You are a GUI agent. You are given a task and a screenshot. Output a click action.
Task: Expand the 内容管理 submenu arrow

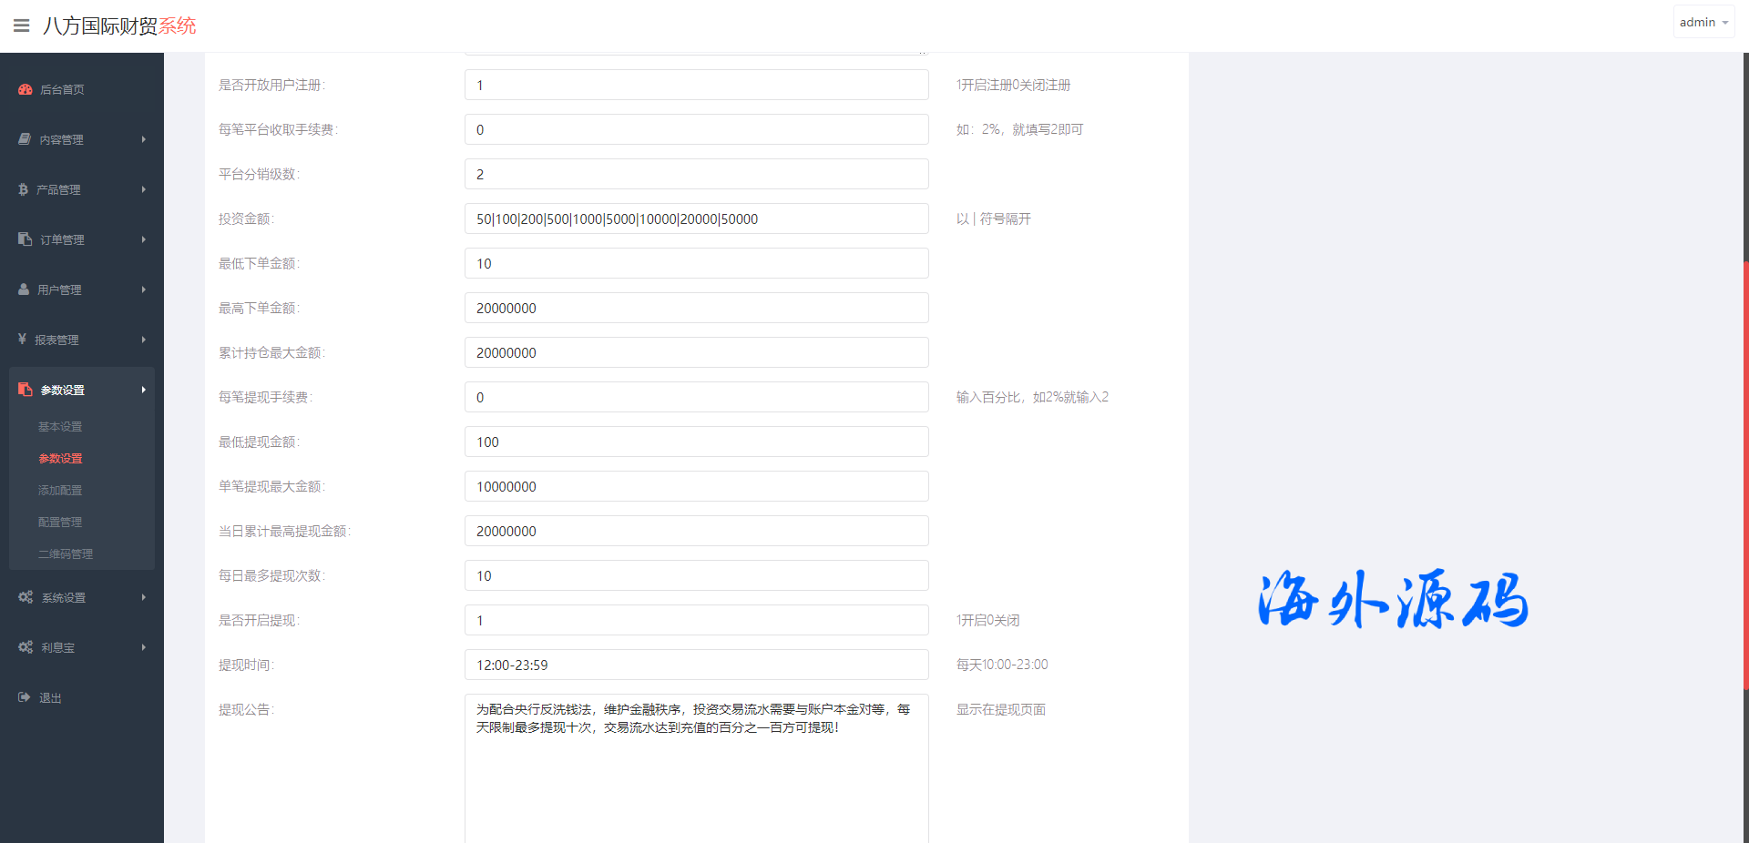tap(144, 139)
